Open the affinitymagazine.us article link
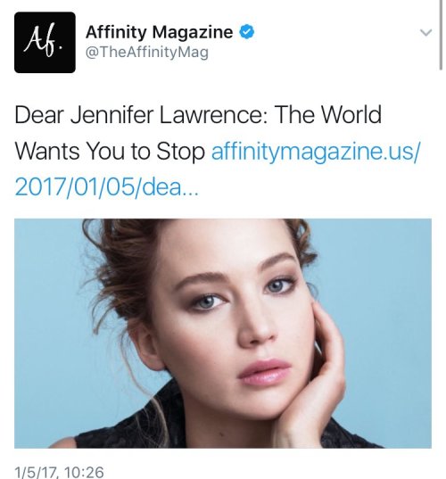This screenshot has width=446, height=479. click(316, 151)
